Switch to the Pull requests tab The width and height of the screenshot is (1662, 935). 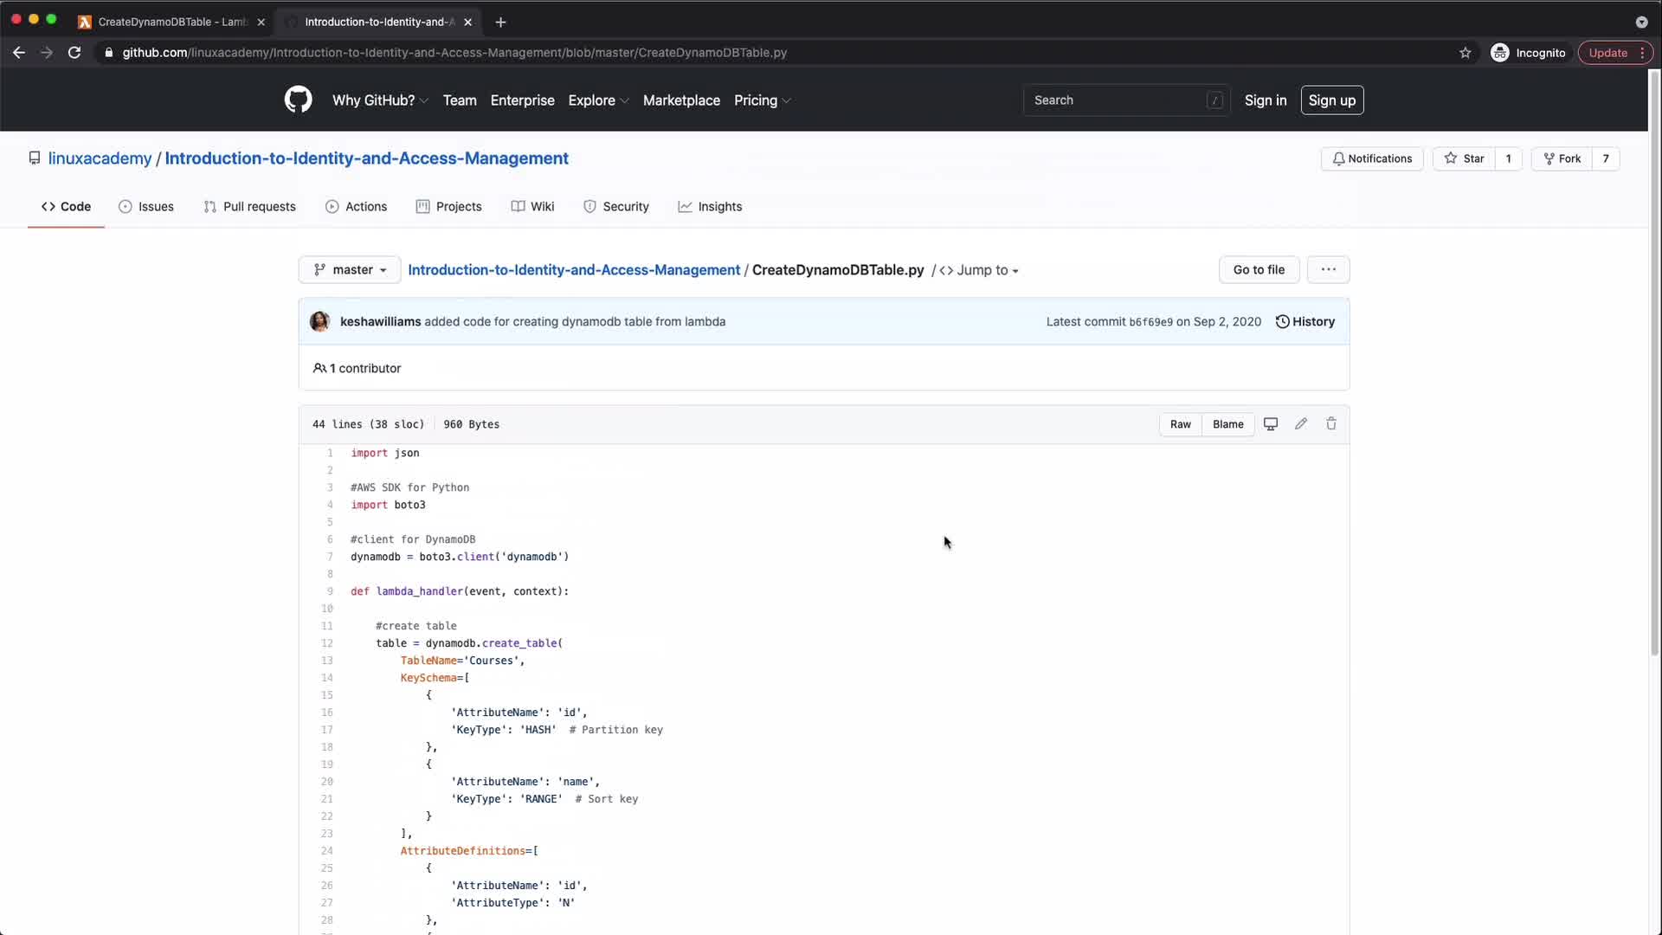[x=249, y=206]
